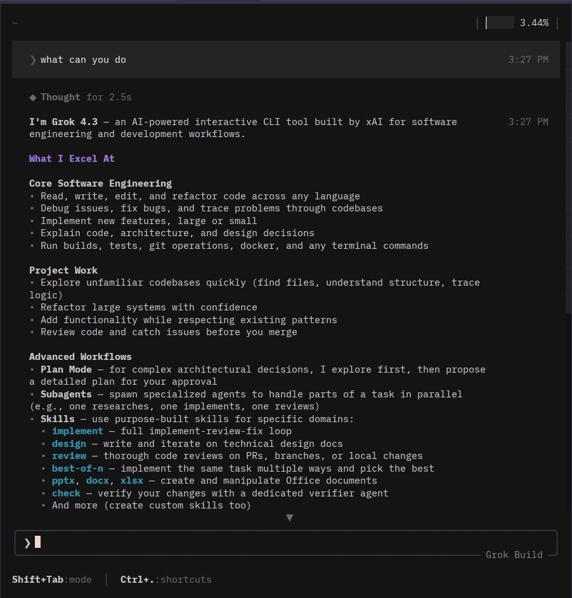Click the Grok Build label
572x598 pixels.
pyautogui.click(x=514, y=555)
